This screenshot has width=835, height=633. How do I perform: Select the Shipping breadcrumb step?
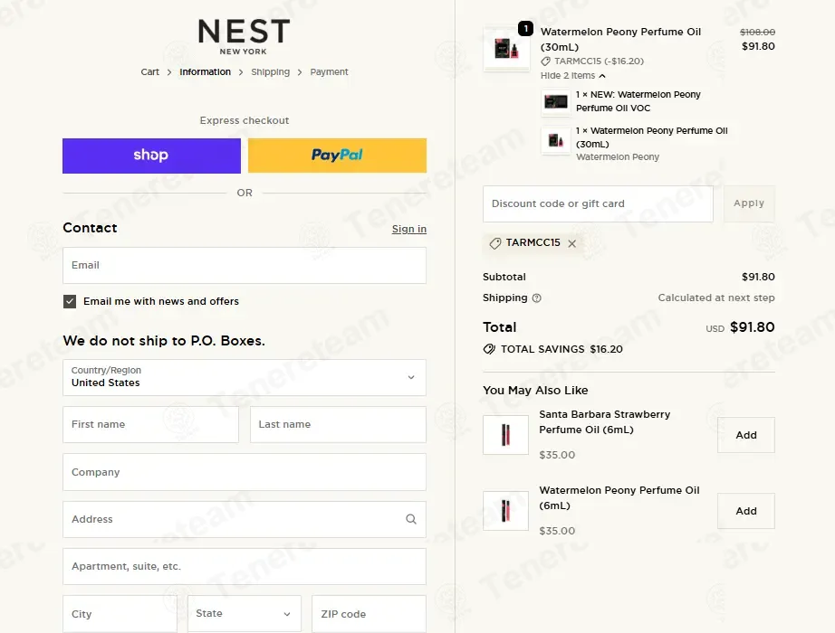coord(271,71)
